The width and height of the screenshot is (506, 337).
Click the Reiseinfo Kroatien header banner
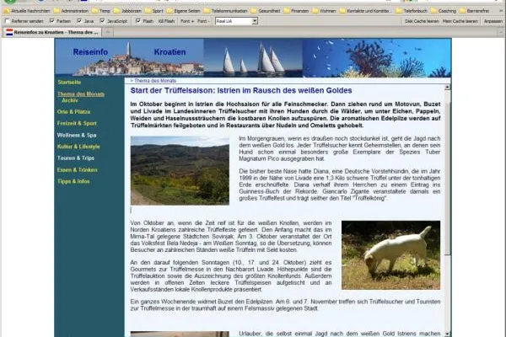[x=129, y=58]
